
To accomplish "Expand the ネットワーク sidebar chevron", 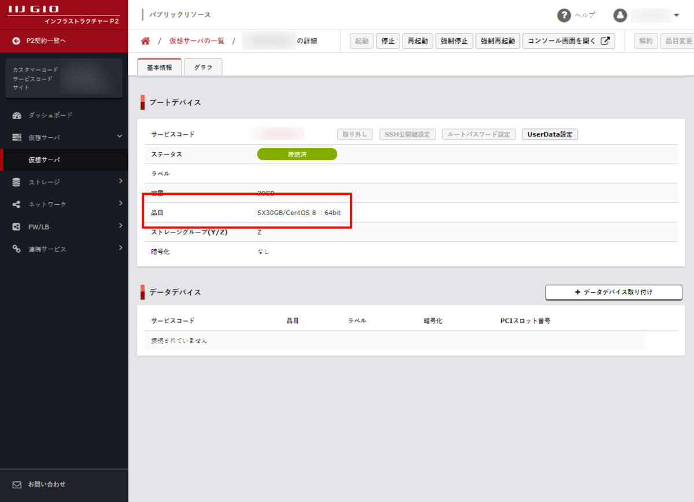I will tap(120, 203).
